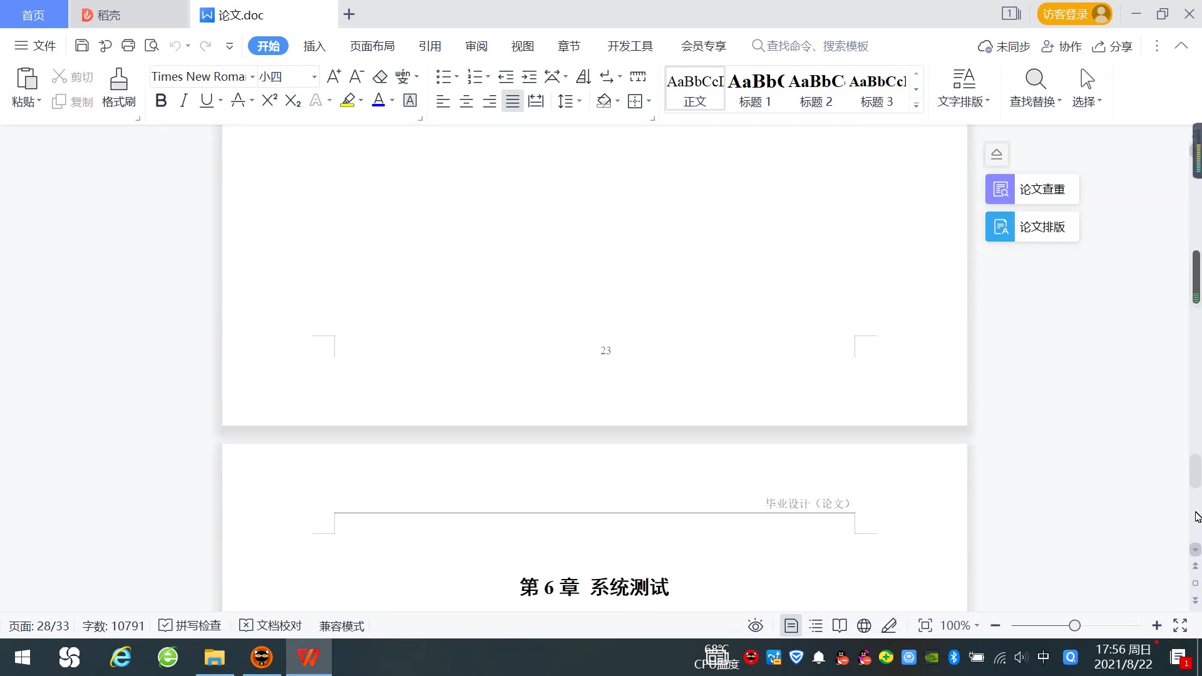Click the zoom slider handle

click(x=1075, y=626)
